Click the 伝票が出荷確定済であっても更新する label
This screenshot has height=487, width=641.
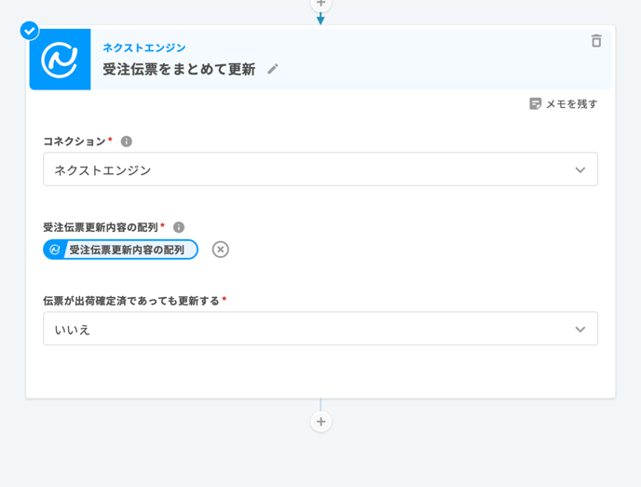pos(131,301)
